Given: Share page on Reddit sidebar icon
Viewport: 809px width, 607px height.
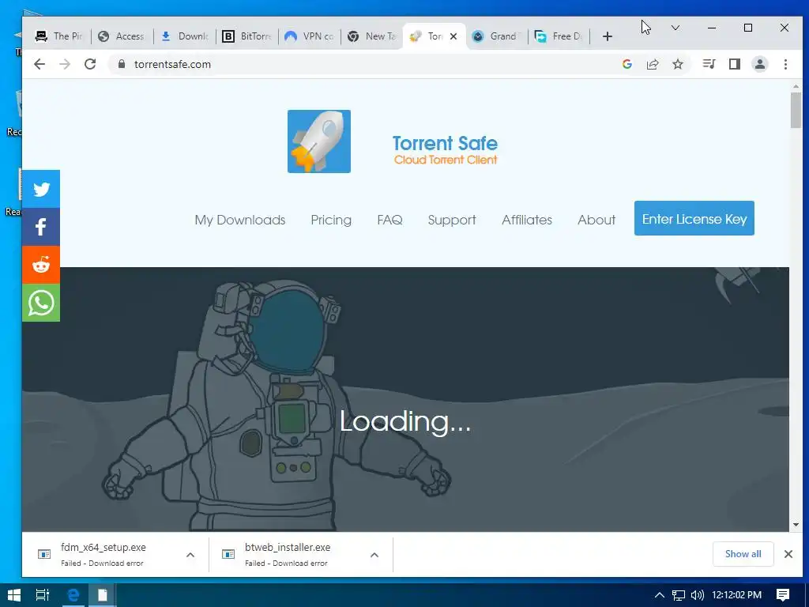Looking at the screenshot, I should [41, 265].
